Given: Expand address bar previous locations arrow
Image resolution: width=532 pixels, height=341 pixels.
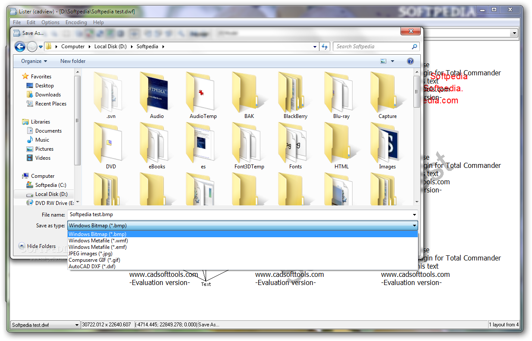Looking at the screenshot, I should [x=314, y=46].
